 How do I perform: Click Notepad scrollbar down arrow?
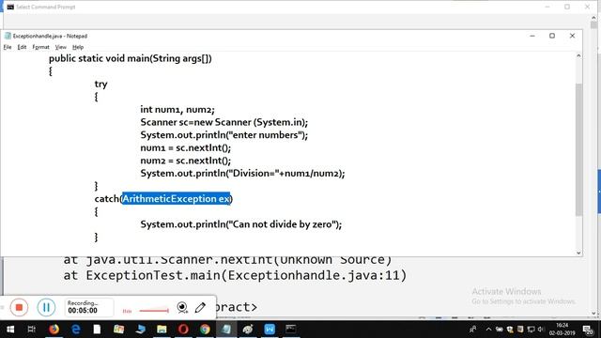pos(578,253)
